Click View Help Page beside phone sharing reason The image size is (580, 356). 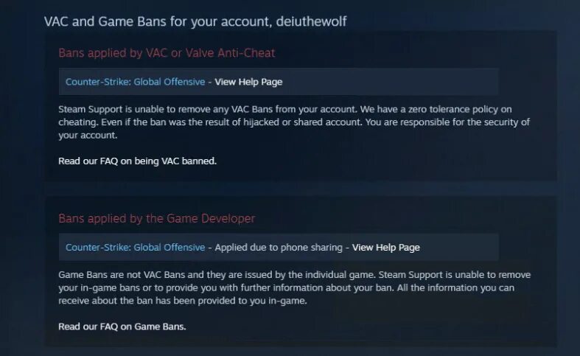pos(385,247)
